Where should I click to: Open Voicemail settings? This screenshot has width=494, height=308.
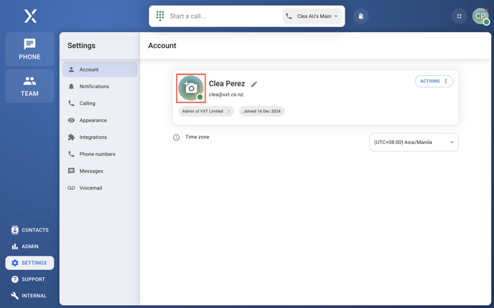100,188
